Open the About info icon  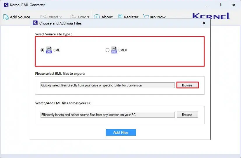point(97,16)
